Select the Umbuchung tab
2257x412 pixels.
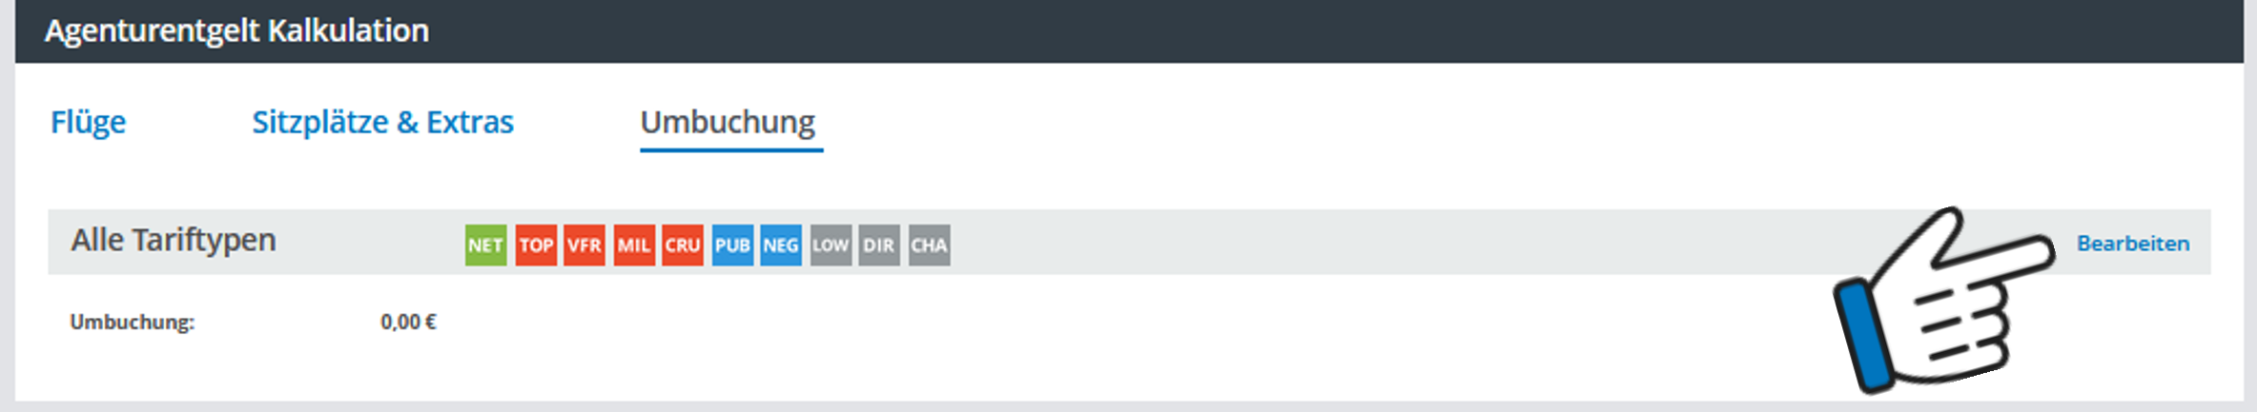pyautogui.click(x=728, y=122)
